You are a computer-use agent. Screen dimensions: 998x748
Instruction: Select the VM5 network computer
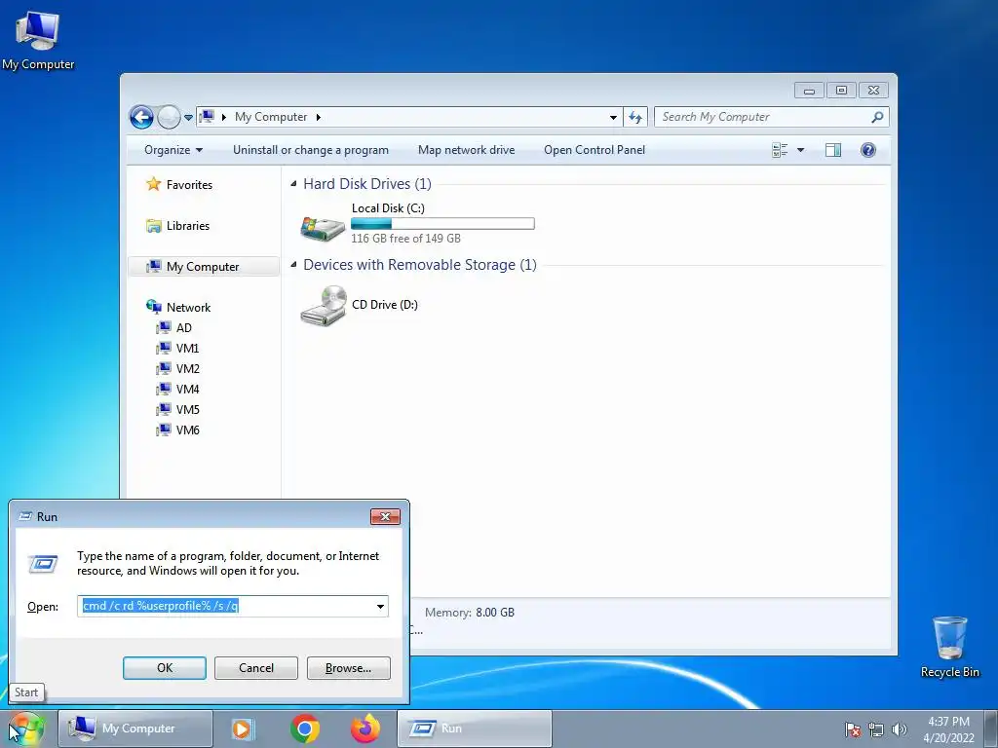tap(188, 410)
